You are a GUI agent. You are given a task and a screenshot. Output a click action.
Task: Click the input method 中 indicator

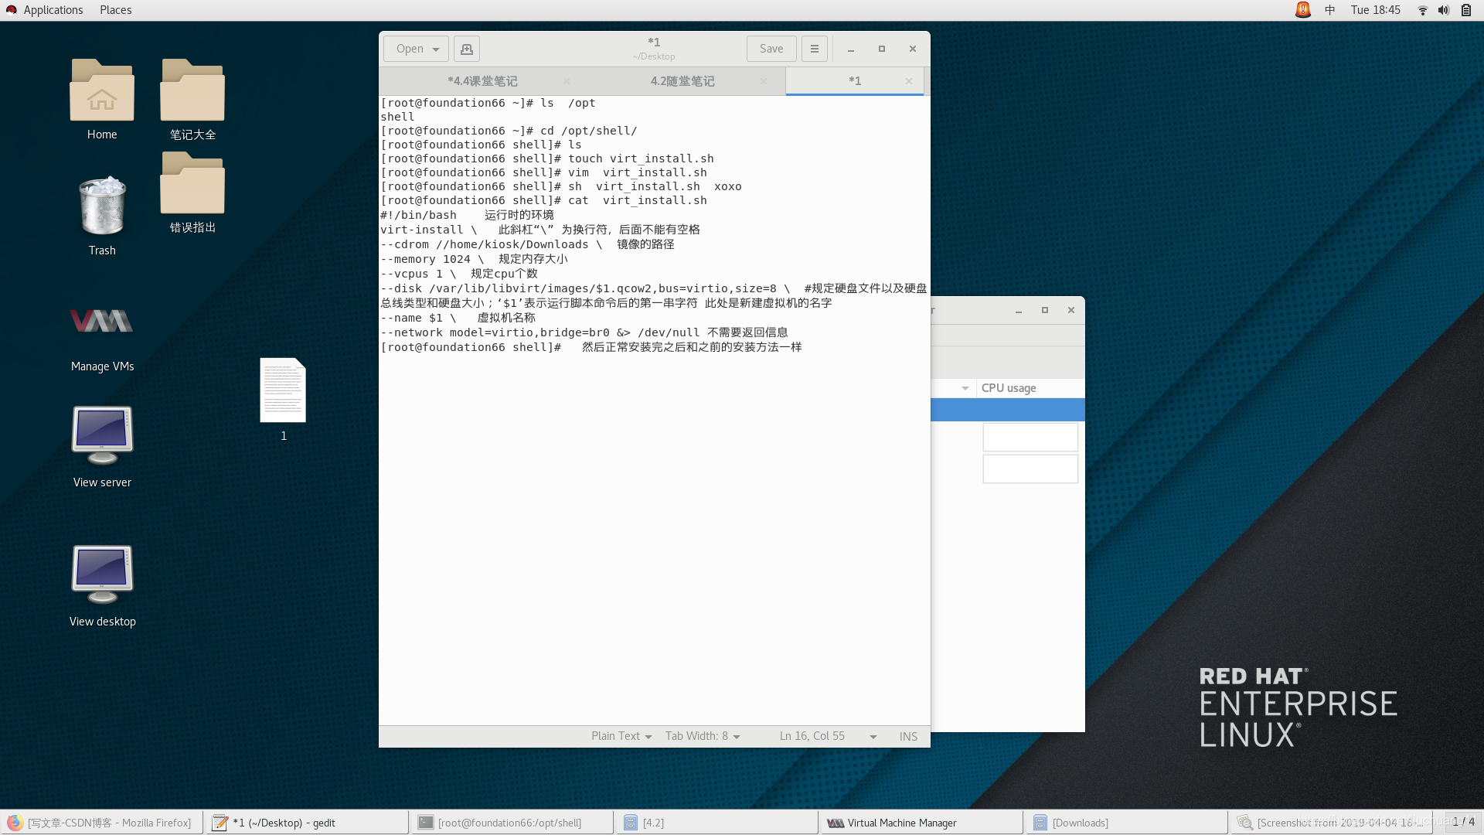coord(1329,10)
